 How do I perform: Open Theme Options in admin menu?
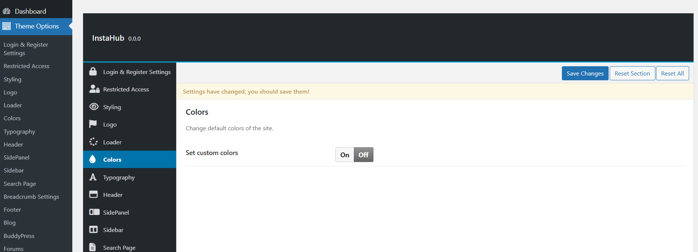click(36, 26)
